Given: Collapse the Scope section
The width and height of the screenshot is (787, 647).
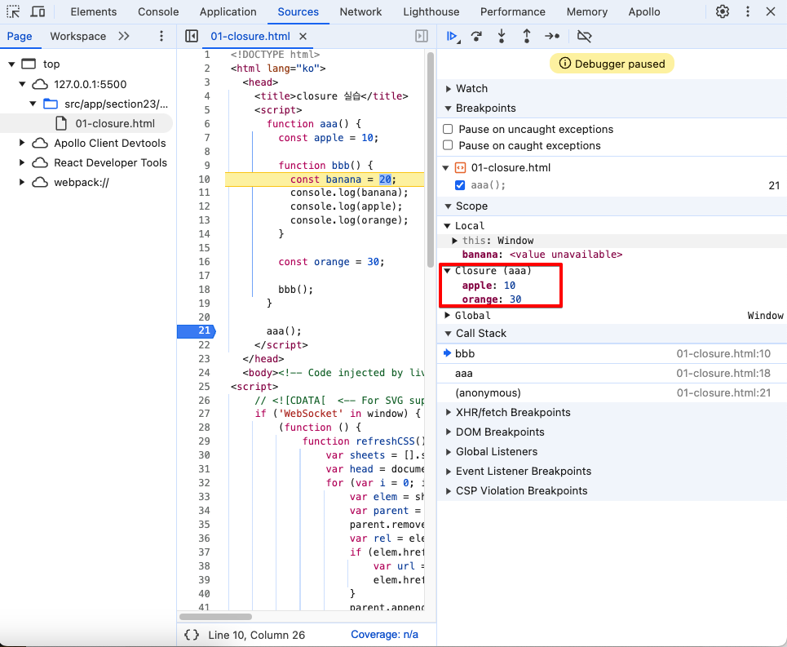Looking at the screenshot, I should 449,206.
